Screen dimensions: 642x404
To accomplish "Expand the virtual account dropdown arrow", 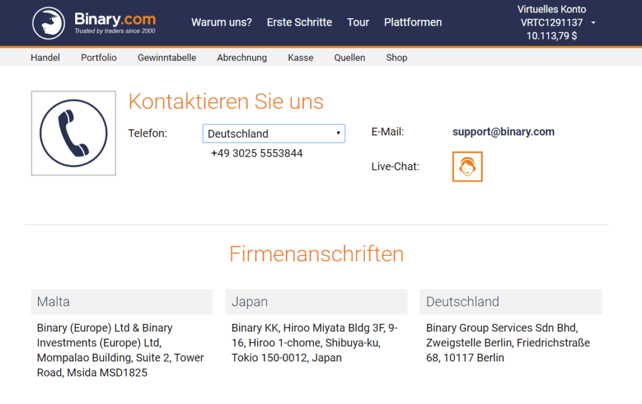I will pos(593,23).
